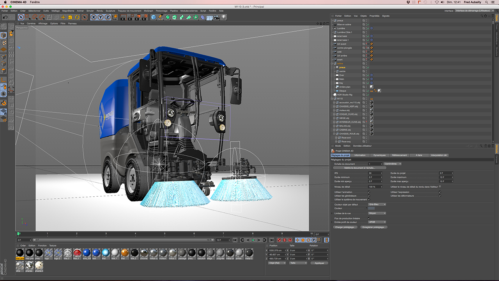Click the floor/grid object icon in toolbar

(x=210, y=17)
